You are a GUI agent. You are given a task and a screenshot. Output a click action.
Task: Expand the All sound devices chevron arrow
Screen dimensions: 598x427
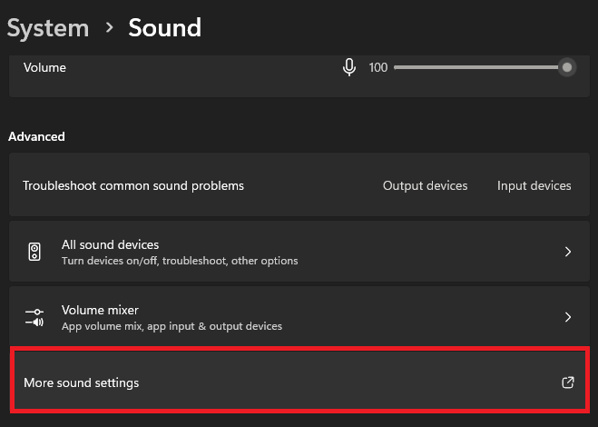[568, 252]
